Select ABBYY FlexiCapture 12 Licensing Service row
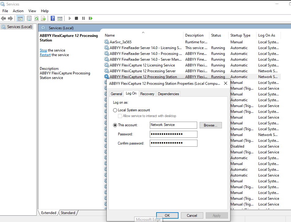This screenshot has height=222, width=291. [192, 65]
